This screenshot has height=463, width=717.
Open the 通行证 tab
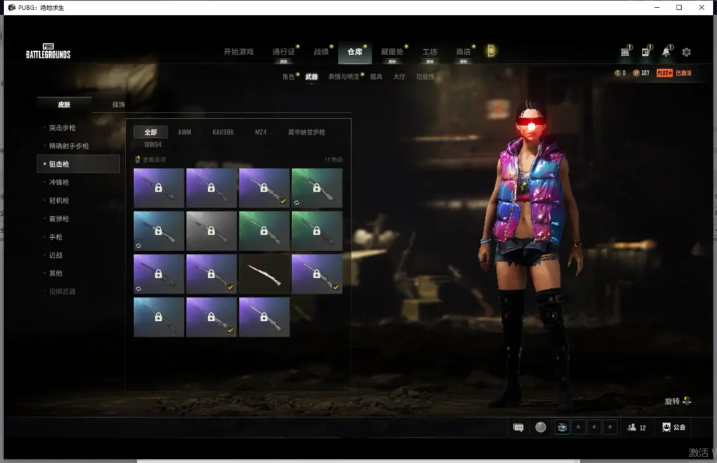click(x=283, y=52)
